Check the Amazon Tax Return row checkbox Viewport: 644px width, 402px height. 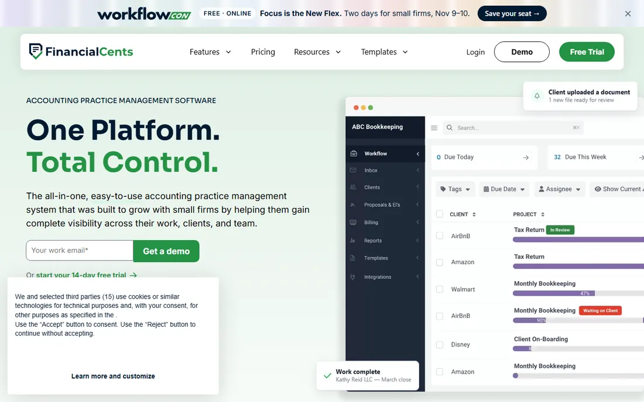[x=440, y=262]
